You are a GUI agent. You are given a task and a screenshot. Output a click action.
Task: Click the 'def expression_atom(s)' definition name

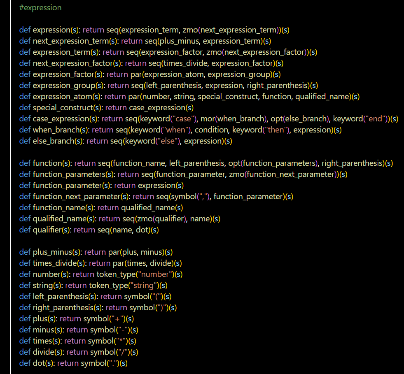click(62, 96)
